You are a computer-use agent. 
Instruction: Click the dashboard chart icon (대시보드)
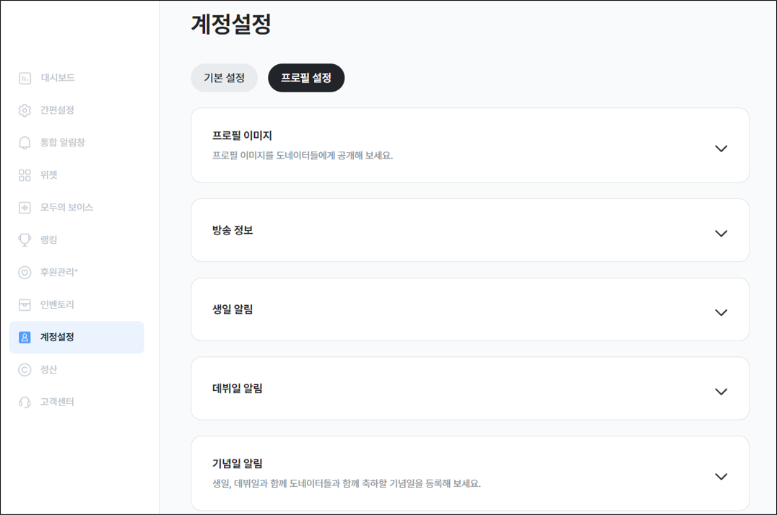[x=25, y=78]
